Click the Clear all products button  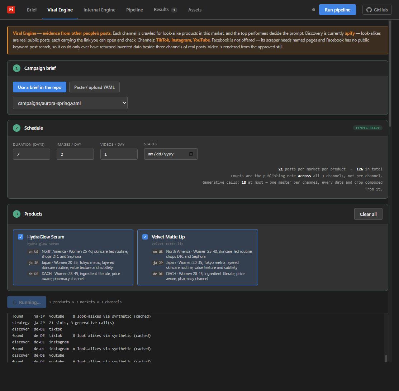(368, 214)
